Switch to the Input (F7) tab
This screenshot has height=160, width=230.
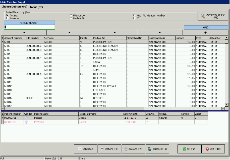tap(37, 7)
